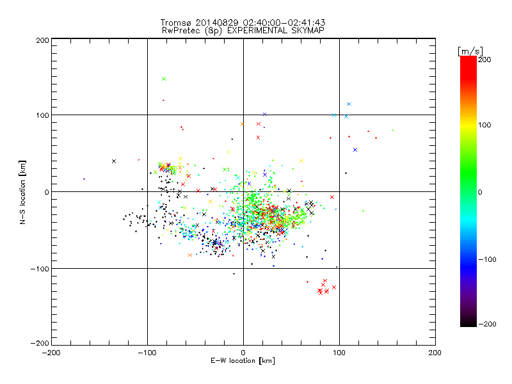Viewport: 512px width, 384px height.
Task: Click the plot title 'Tromsø 20140829 02:40:00-02:41:43'
Action: click(x=243, y=22)
